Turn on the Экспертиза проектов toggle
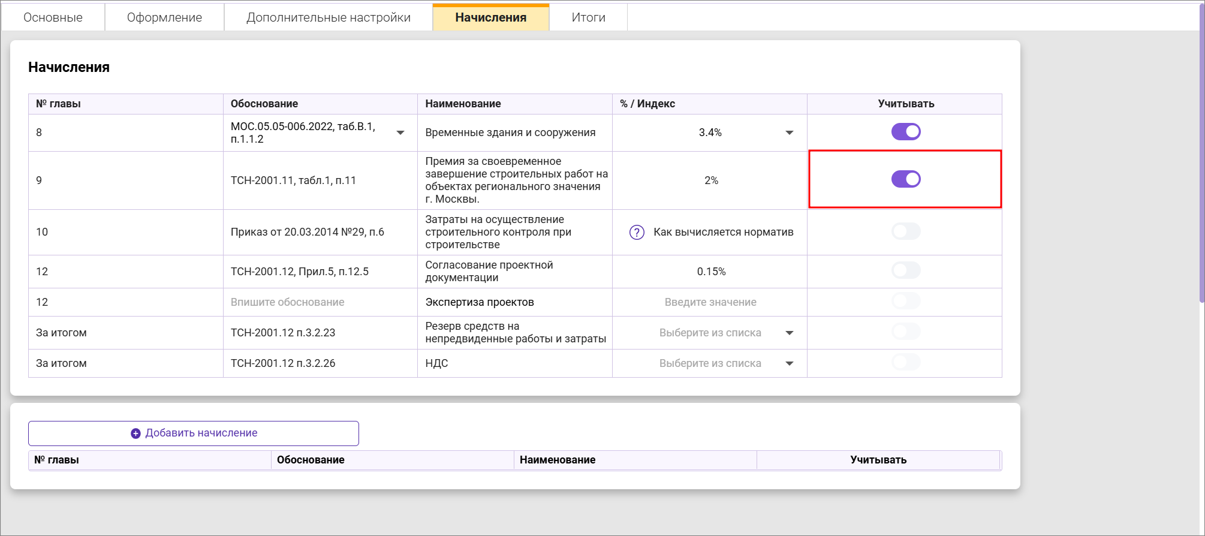The height and width of the screenshot is (536, 1205). (x=906, y=301)
